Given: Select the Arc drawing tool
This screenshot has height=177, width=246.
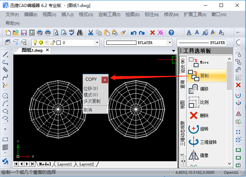Looking at the screenshot, I should pos(5,104).
